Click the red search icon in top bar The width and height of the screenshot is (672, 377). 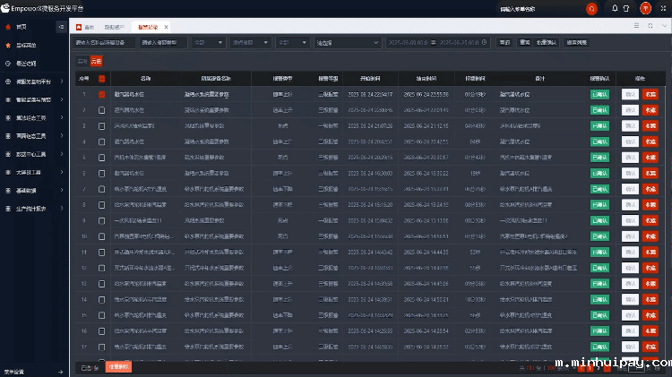591,8
